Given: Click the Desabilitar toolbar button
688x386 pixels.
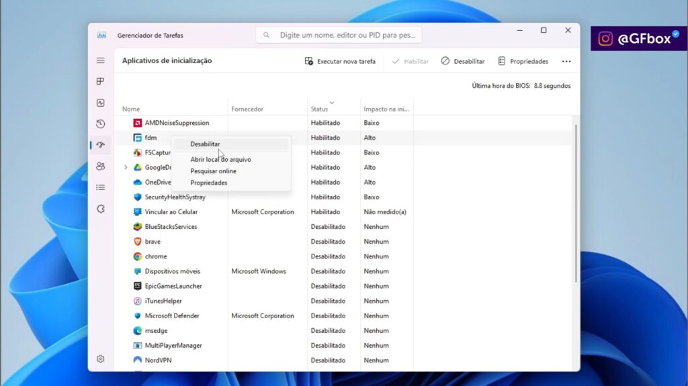Looking at the screenshot, I should click(463, 61).
